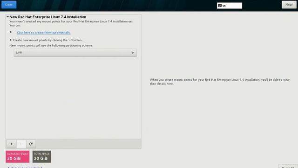Image resolution: width=298 pixels, height=168 pixels.
Task: Open the storage device selected link
Action: 25,167
